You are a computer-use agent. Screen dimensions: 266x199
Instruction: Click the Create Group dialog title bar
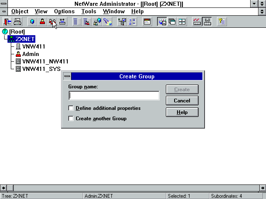pyautogui.click(x=137, y=76)
